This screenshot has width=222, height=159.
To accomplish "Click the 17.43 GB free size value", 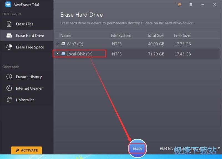I will tap(183, 54).
